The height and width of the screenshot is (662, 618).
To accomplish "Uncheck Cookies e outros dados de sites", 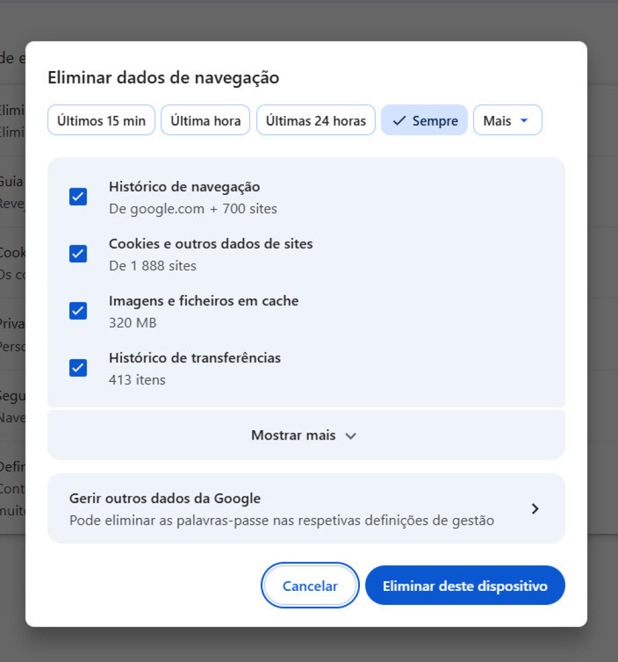I will pyautogui.click(x=78, y=254).
